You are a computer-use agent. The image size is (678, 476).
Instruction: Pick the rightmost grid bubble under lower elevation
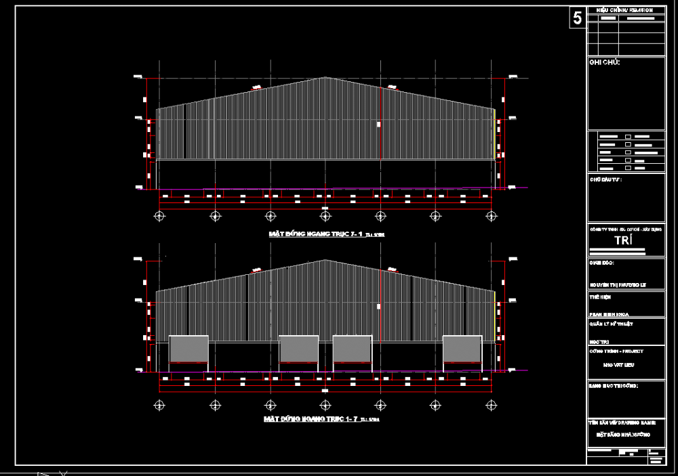[491, 405]
